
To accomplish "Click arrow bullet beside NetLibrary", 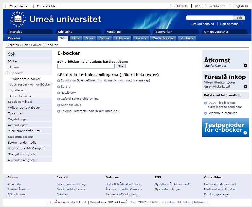I will pos(59,93).
